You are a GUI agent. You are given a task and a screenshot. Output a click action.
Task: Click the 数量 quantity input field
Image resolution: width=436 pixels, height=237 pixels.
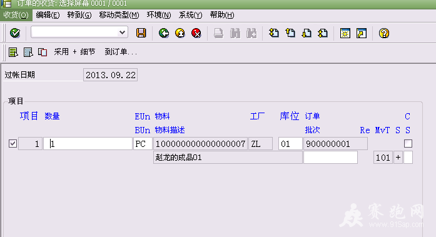(88, 144)
